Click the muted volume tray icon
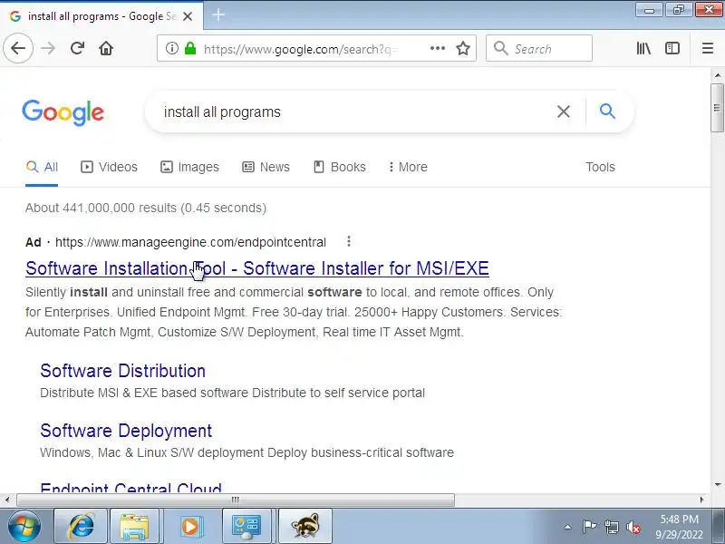 point(633,527)
